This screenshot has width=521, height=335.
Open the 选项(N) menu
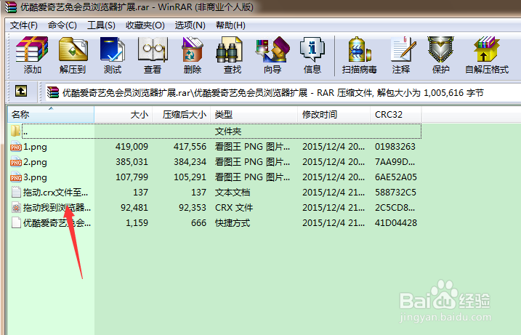point(190,25)
